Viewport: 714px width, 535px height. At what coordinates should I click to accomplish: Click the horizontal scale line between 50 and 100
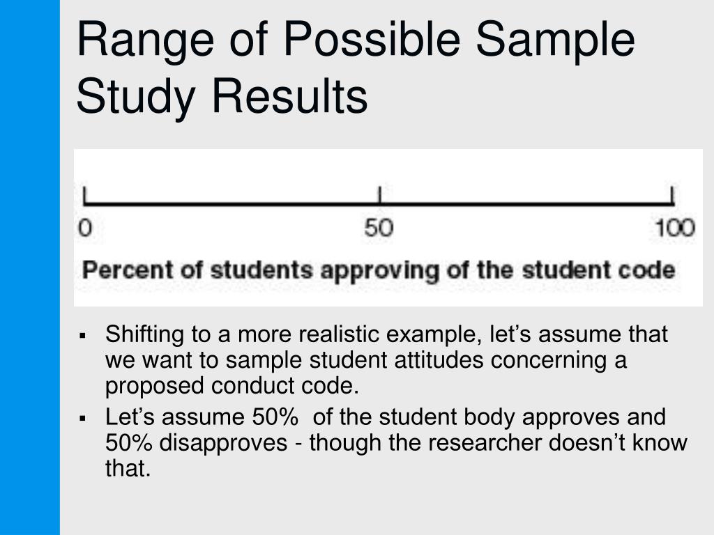526,204
